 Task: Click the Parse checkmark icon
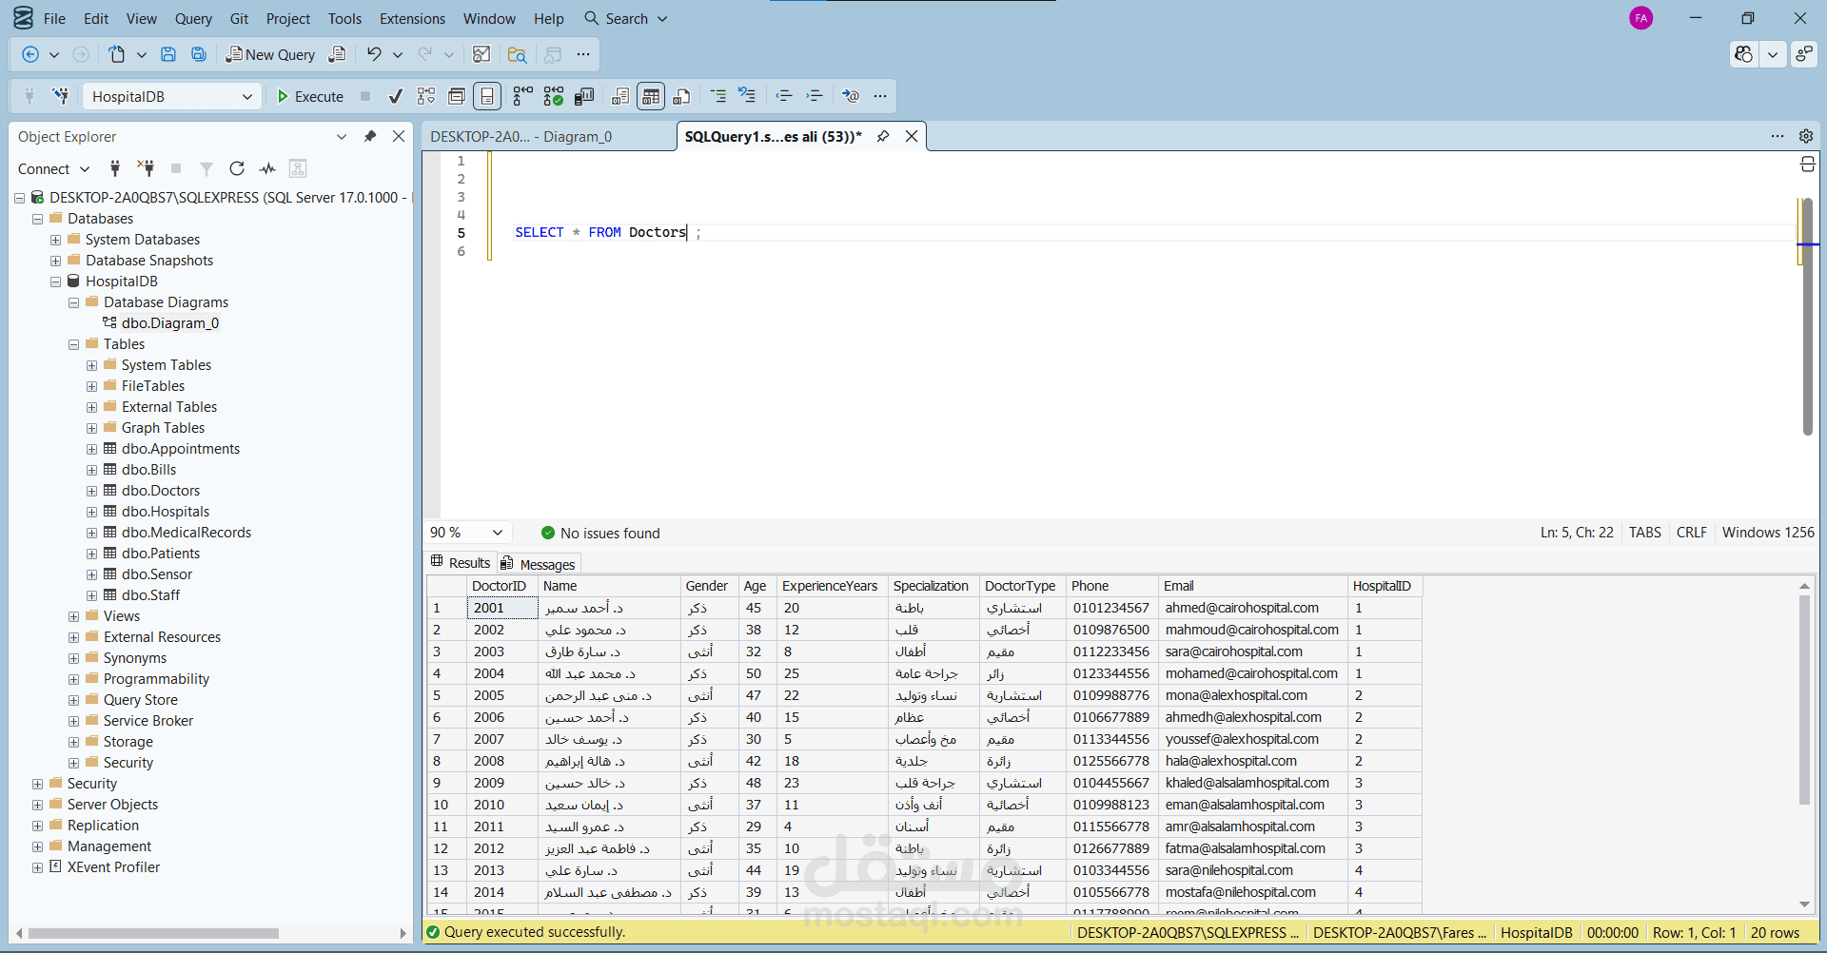click(x=396, y=96)
